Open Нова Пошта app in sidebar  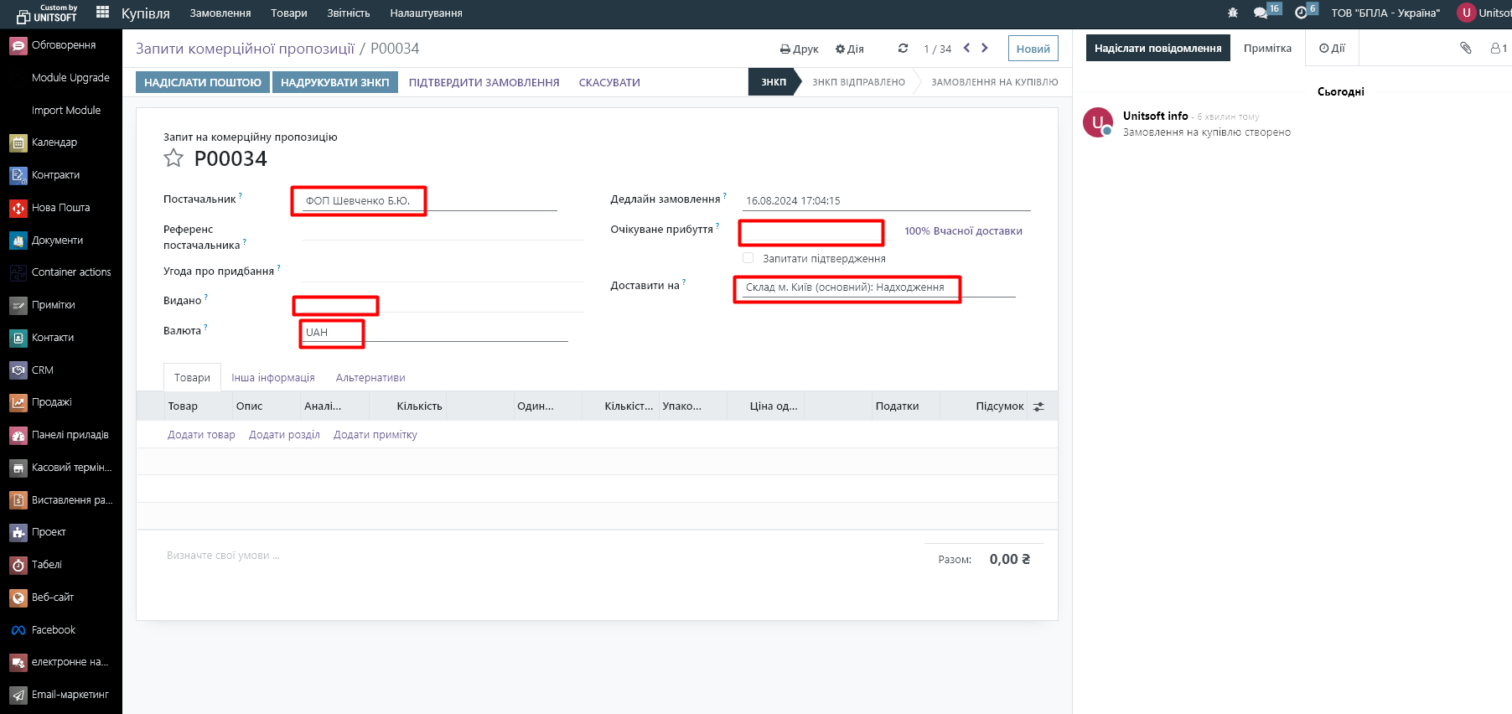tap(60, 208)
